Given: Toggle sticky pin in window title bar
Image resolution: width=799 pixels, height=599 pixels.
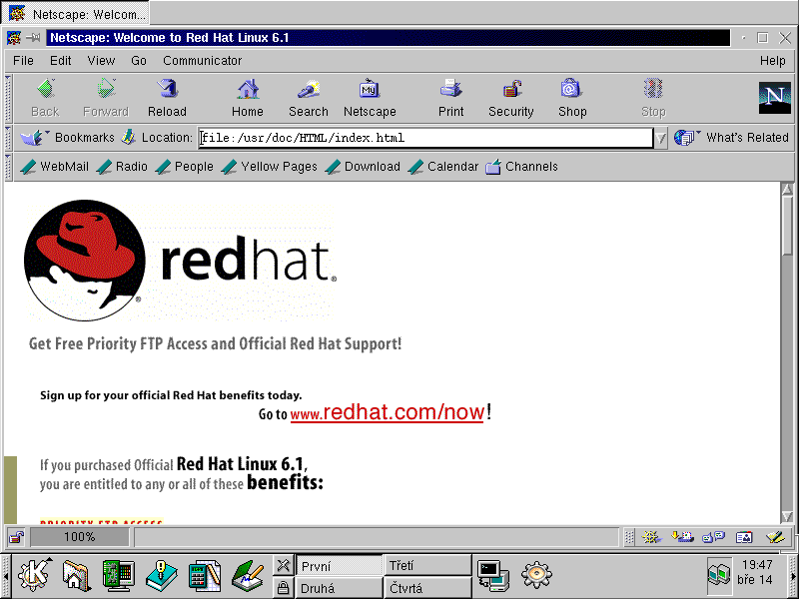Looking at the screenshot, I should point(33,38).
